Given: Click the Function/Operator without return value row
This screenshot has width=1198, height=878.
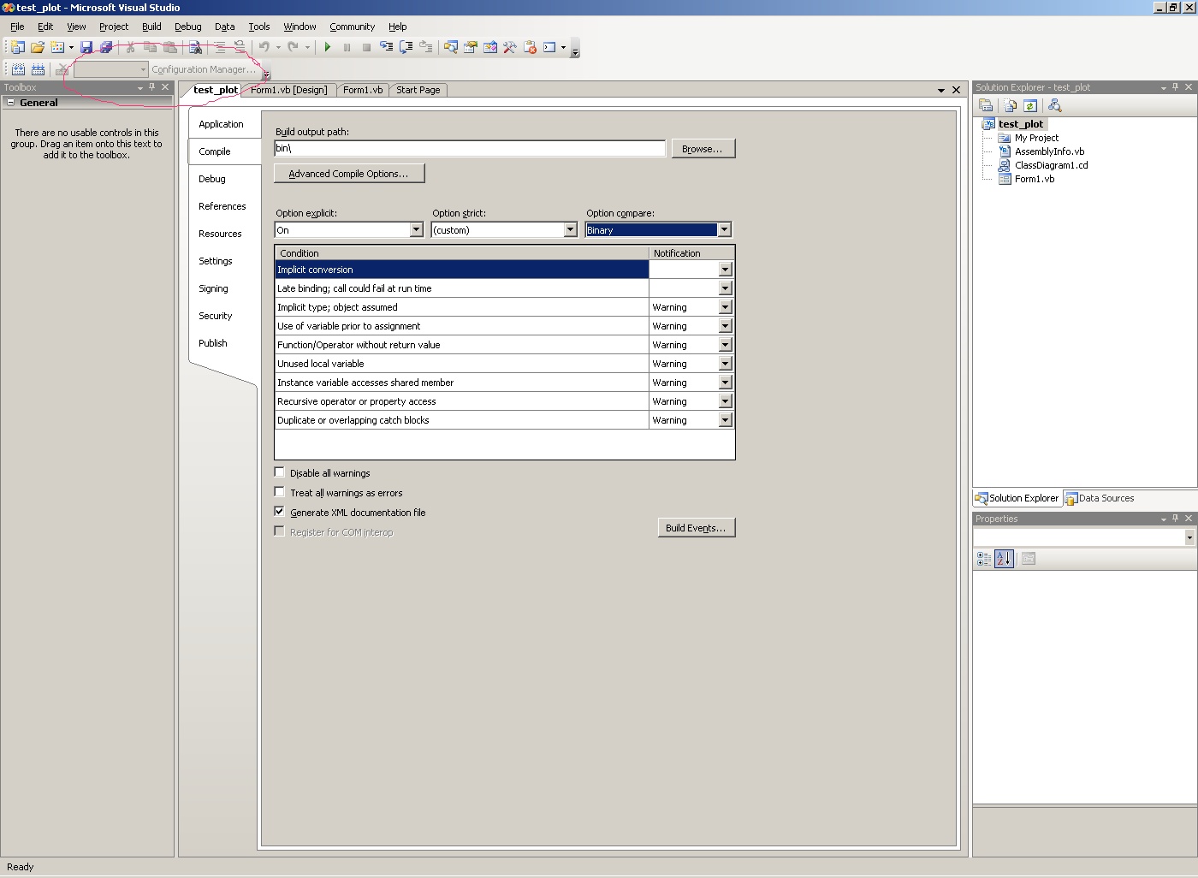Looking at the screenshot, I should coord(462,345).
